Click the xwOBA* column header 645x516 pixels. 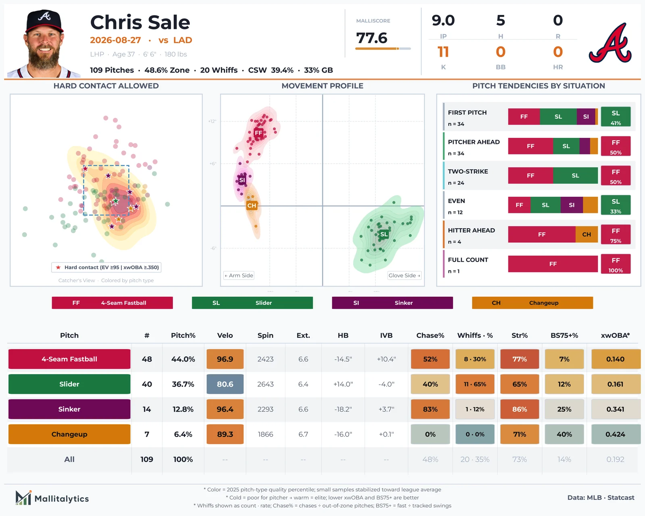(615, 335)
